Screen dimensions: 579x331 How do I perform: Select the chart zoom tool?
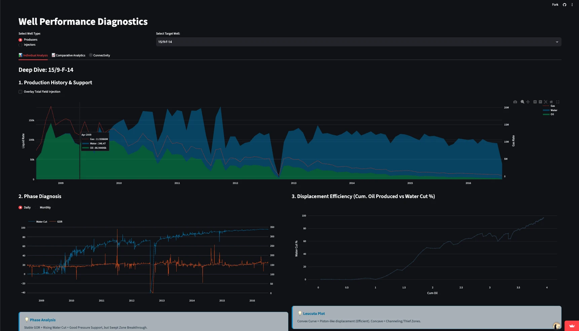(x=522, y=102)
